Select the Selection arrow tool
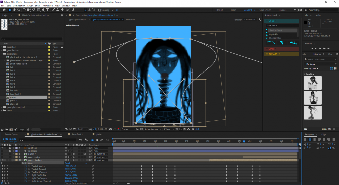Image resolution: width=339 pixels, height=185 pixels. coord(10,10)
